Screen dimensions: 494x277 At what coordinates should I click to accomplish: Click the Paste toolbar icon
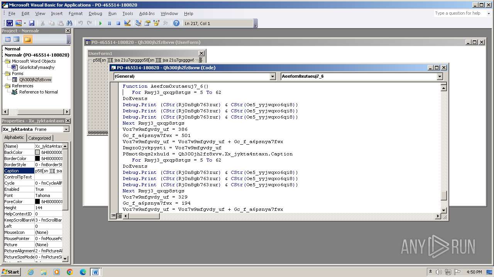[x=61, y=23]
